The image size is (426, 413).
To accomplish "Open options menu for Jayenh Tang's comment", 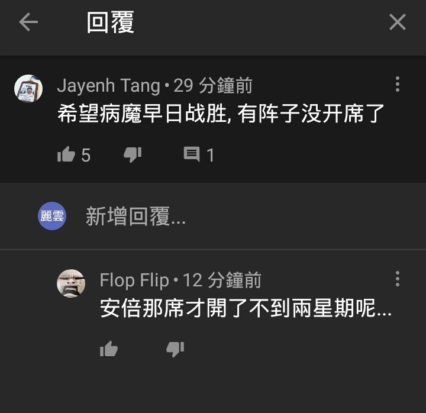I will click(x=398, y=84).
